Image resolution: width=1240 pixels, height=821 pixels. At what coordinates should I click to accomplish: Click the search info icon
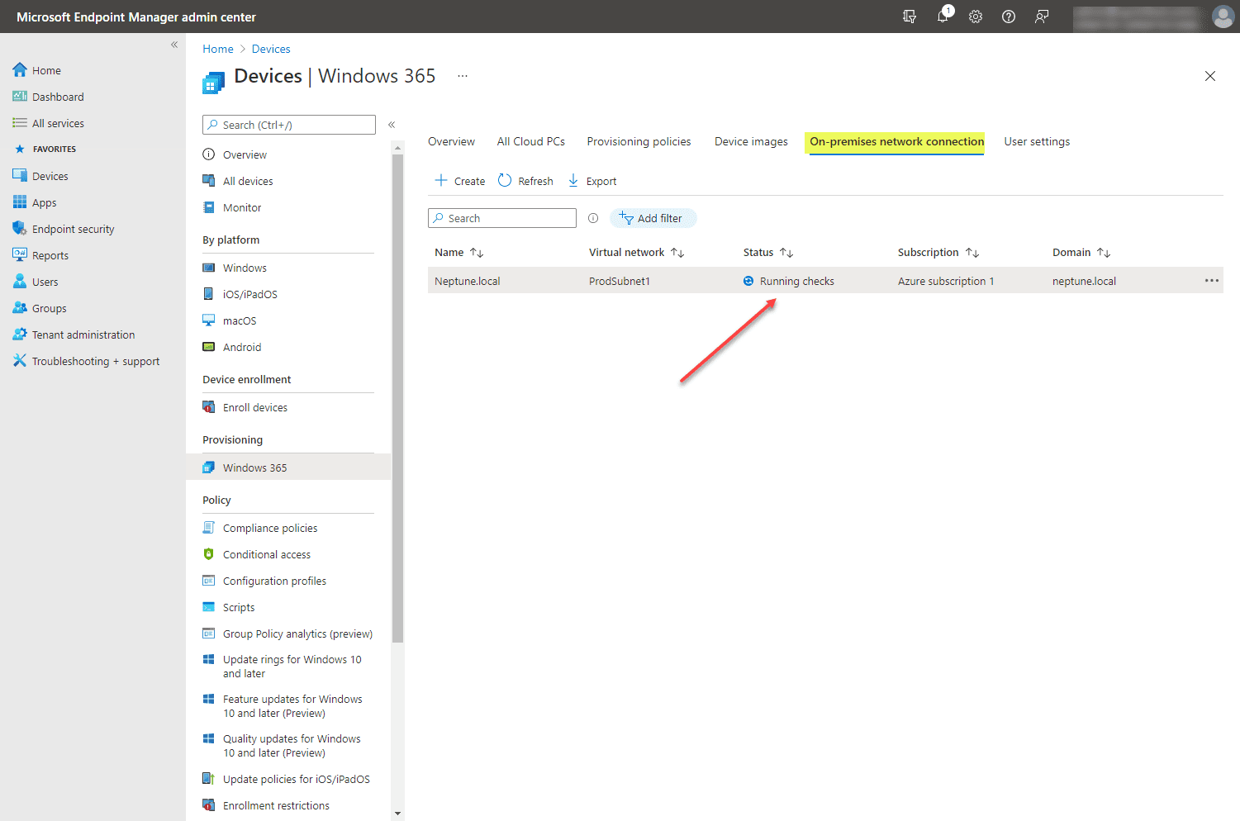click(593, 218)
